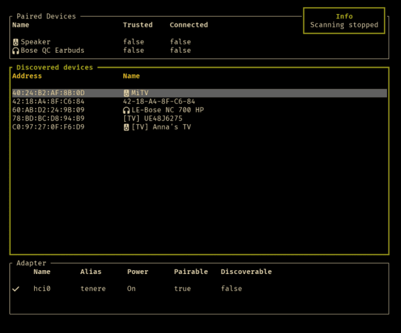Click the adapter Pairable value true
This screenshot has height=333, width=401.
point(182,289)
